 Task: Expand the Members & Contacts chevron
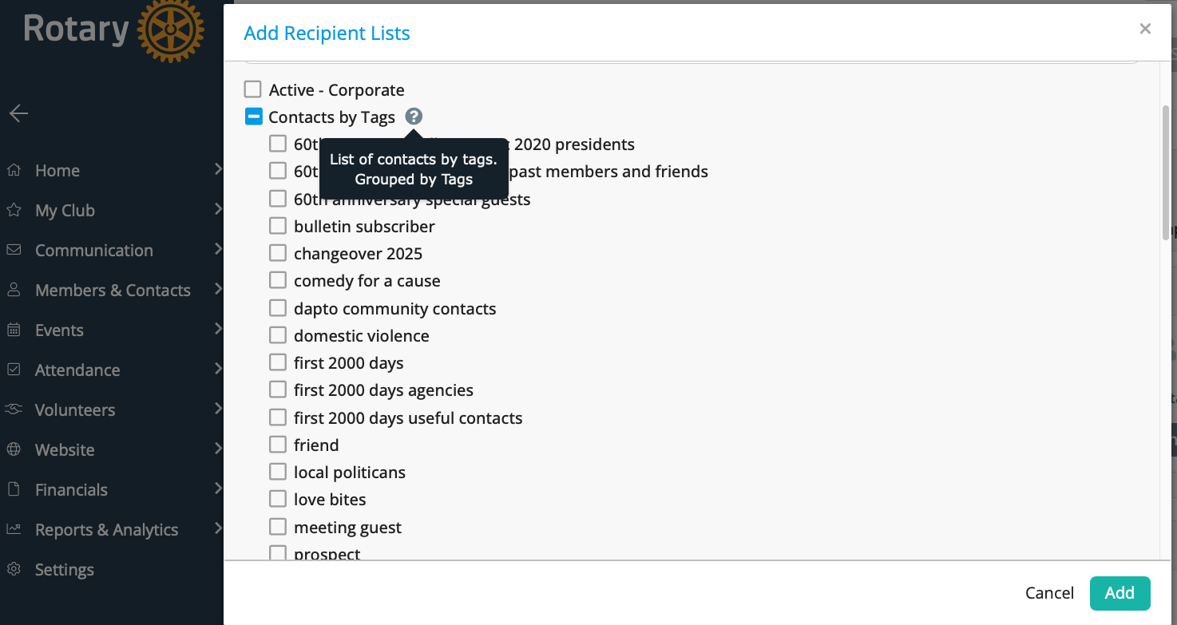pos(218,289)
